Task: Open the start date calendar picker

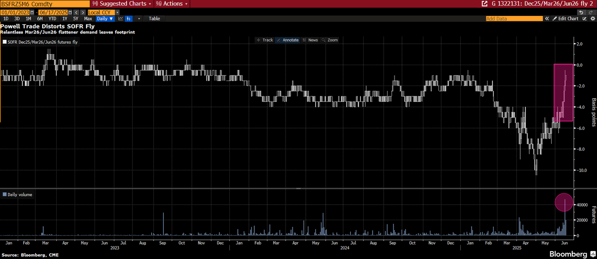Action: click(32, 12)
